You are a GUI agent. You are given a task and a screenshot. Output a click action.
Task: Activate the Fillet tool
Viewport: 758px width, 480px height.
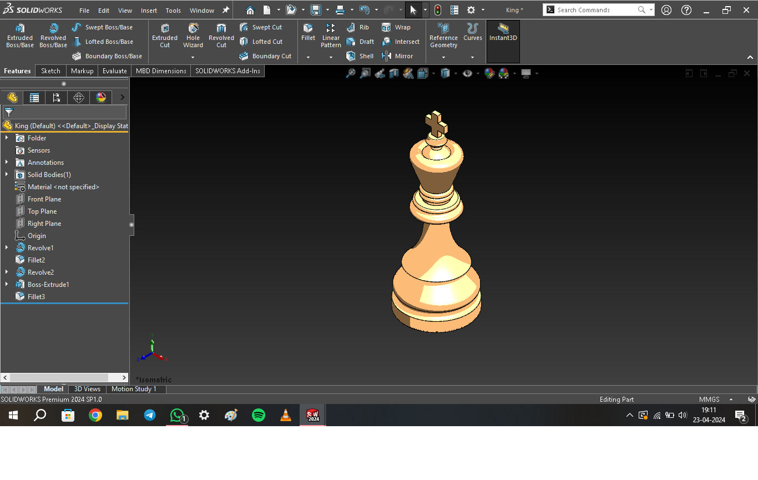pos(308,32)
